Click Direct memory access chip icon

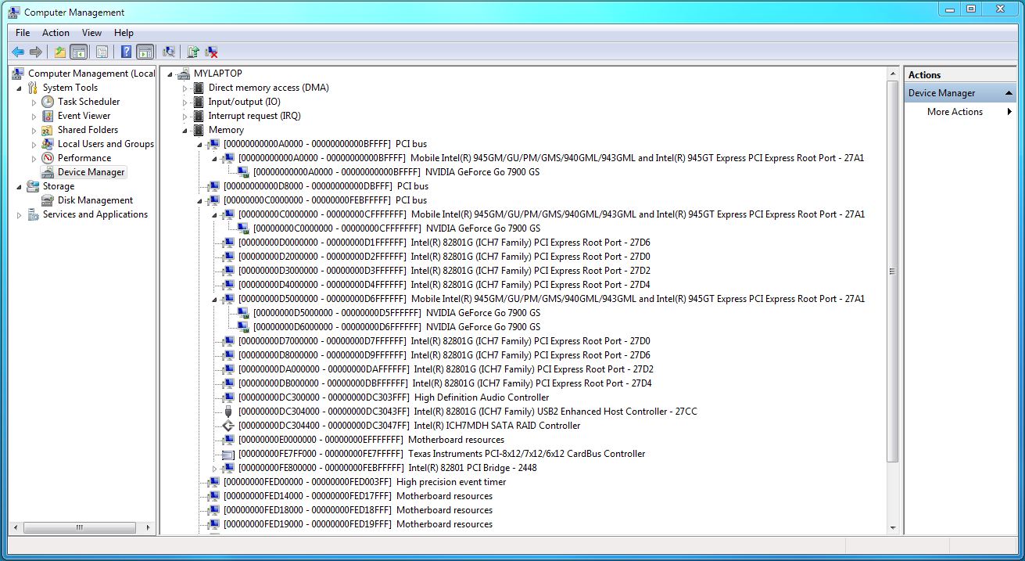[199, 88]
